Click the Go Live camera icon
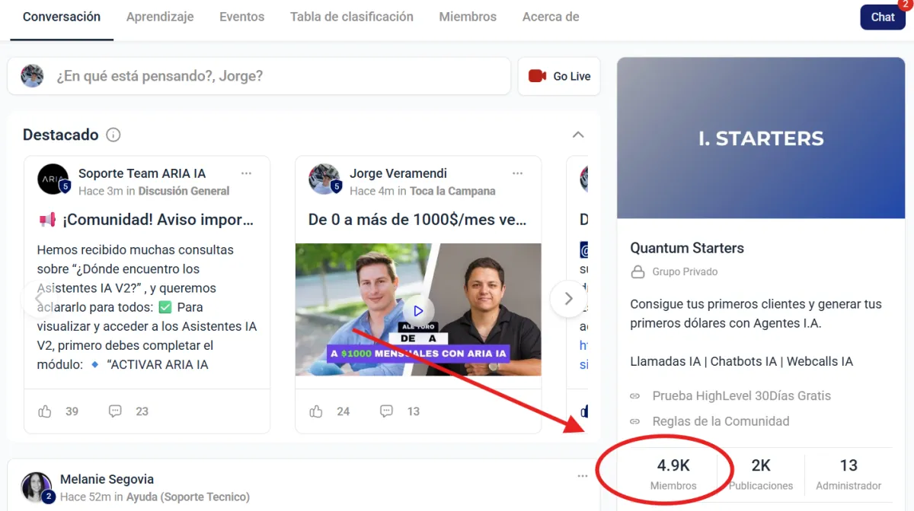This screenshot has height=511, width=914. pyautogui.click(x=538, y=76)
